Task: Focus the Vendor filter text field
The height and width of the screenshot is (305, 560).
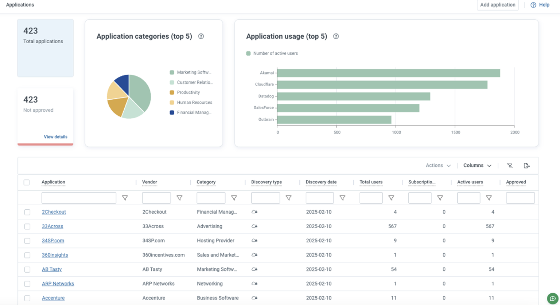Action: (x=156, y=198)
